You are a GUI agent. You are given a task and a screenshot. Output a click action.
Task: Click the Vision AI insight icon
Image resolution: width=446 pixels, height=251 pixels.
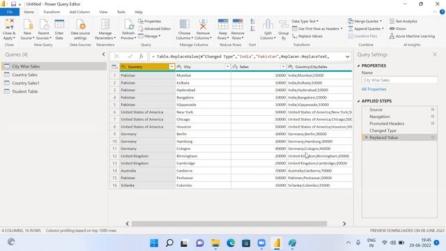392,29
